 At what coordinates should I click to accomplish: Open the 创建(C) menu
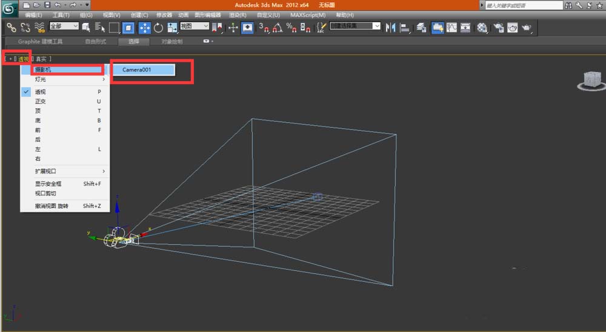tap(139, 15)
